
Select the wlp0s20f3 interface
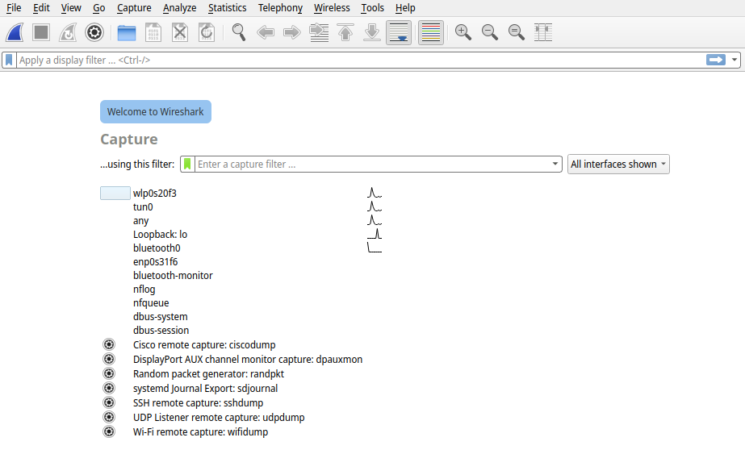click(154, 194)
